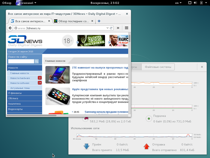This screenshot has width=210, height=158.
Task: Open the Apple Watch article thumbnail
Action: point(58,96)
